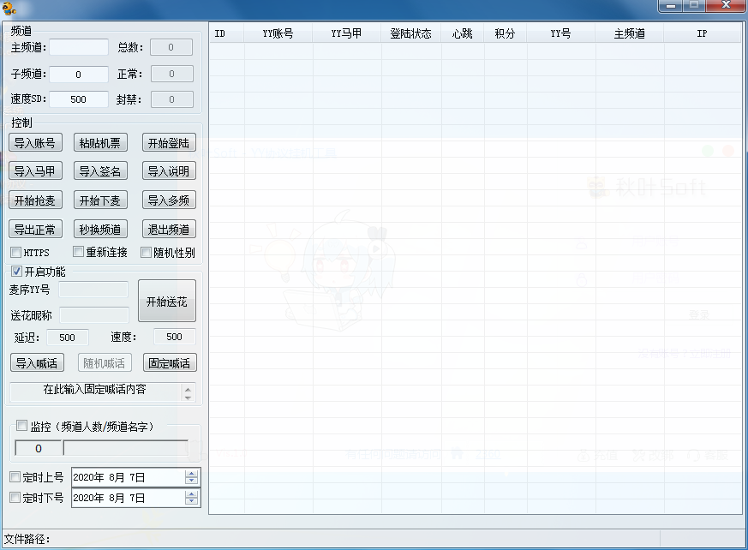Click 导入马甲 button
The height and width of the screenshot is (550, 748).
click(x=35, y=170)
